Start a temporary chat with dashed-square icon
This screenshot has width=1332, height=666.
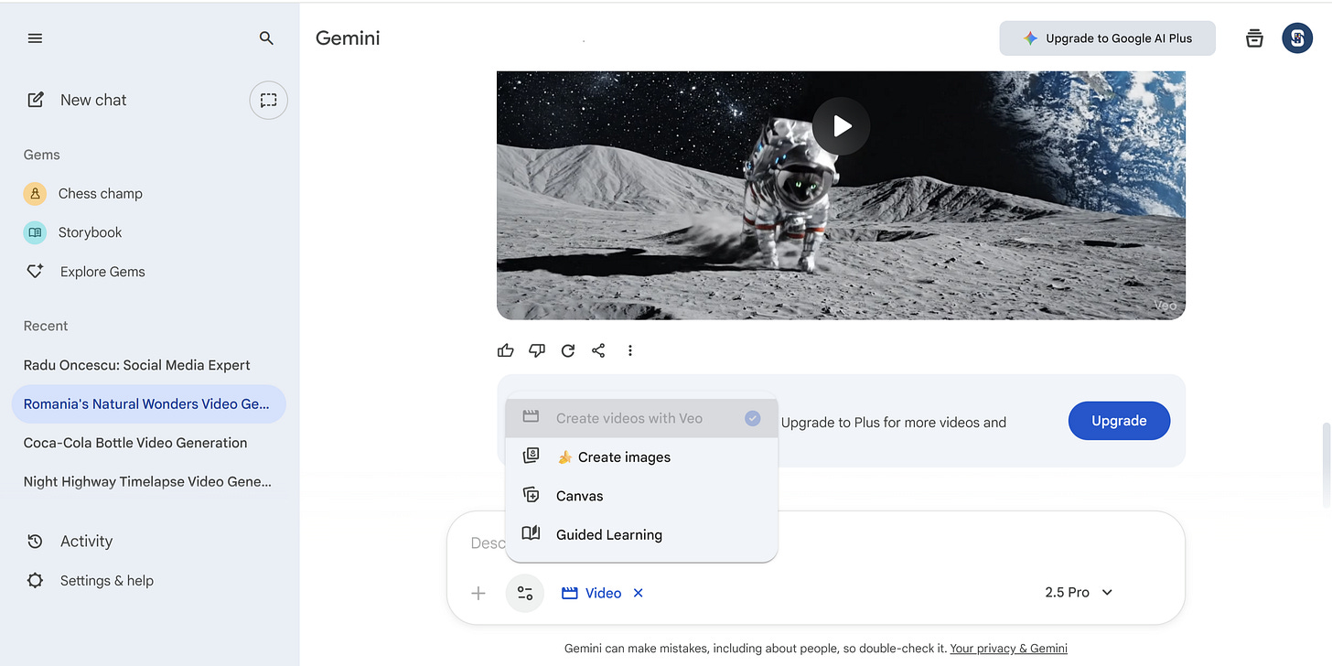(268, 101)
